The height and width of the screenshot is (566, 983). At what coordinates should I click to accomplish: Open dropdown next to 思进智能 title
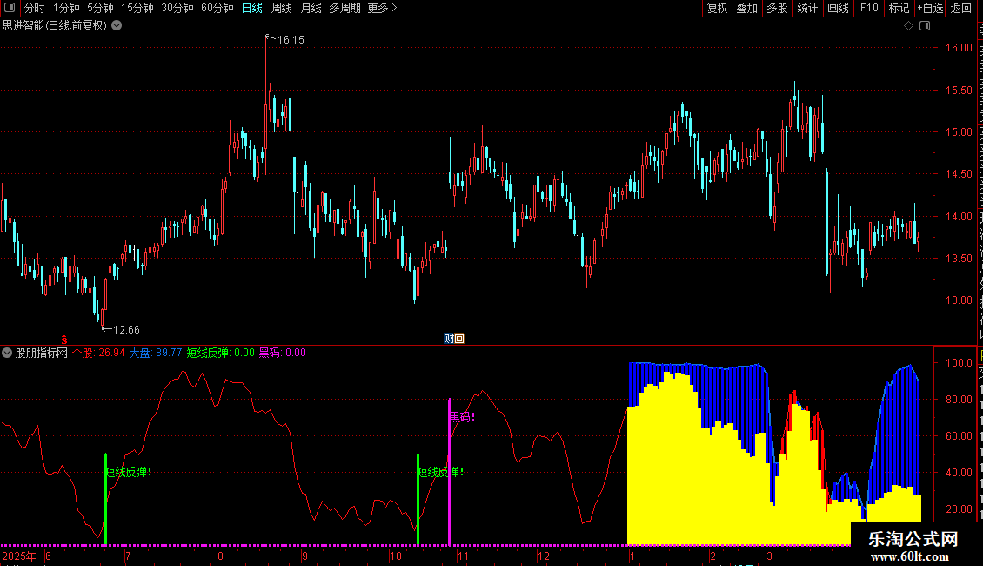117,26
